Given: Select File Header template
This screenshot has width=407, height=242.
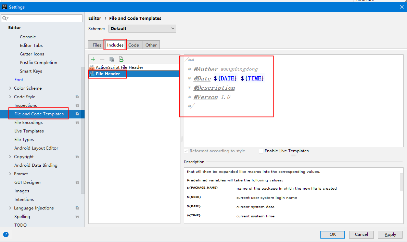Looking at the screenshot, I should [134, 74].
